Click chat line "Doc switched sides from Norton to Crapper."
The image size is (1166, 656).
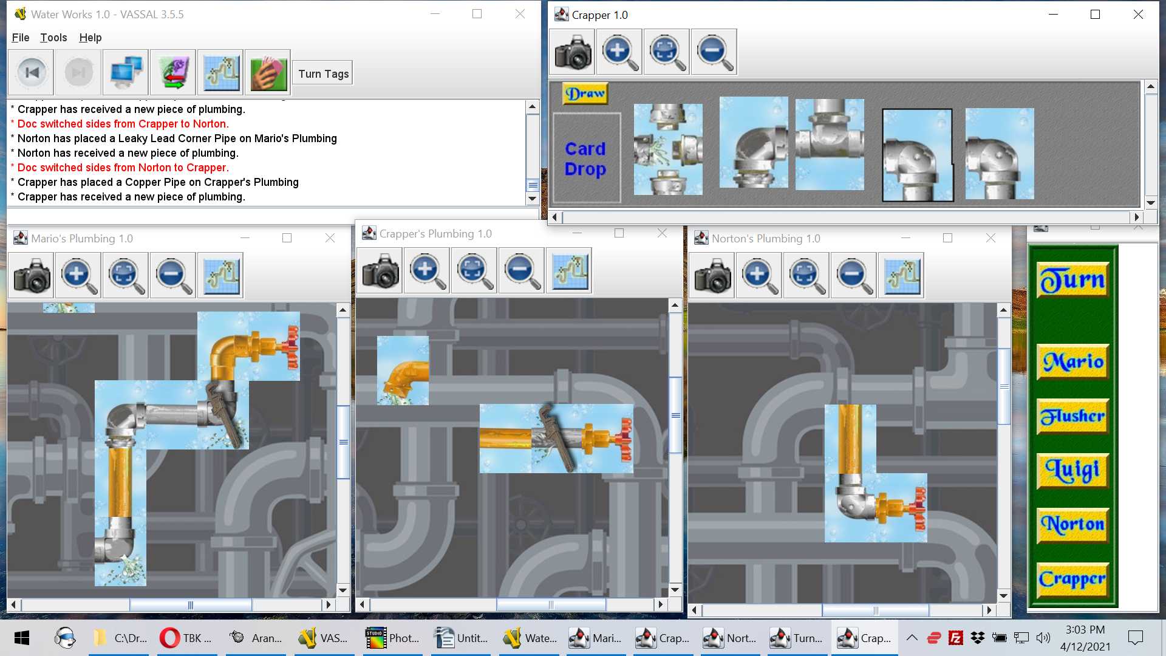tap(123, 168)
